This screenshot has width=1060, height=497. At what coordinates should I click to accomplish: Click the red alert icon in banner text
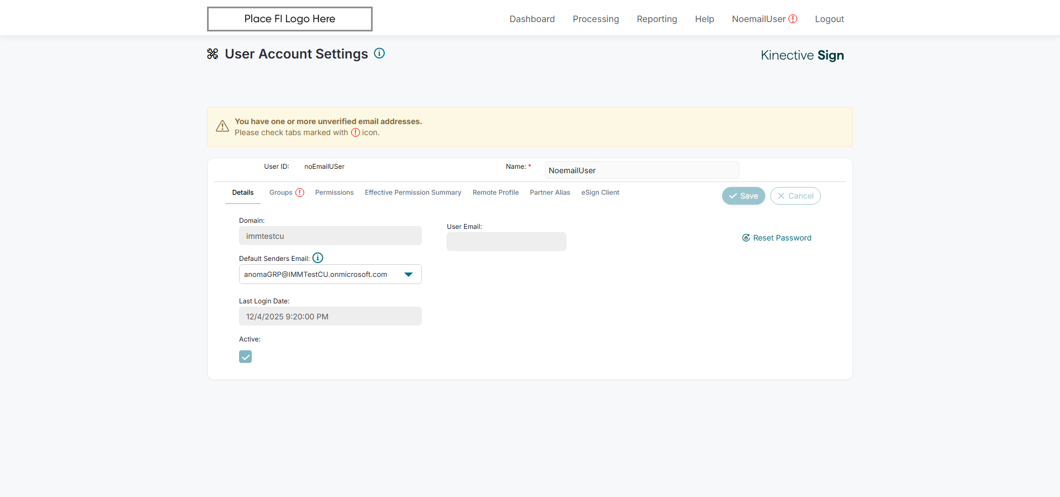coord(356,132)
